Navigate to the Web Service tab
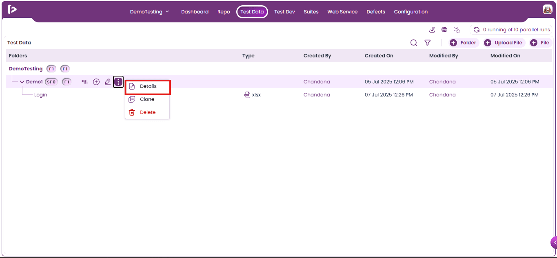557x258 pixels. click(x=342, y=12)
